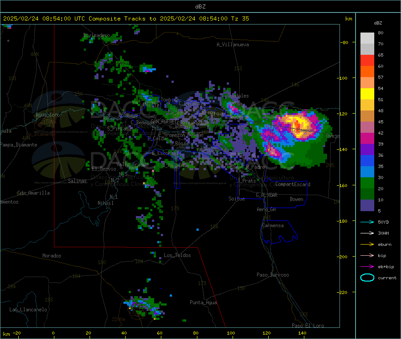Click the cyan current ellipse legend icon
The image size is (401, 339).
[367, 278]
